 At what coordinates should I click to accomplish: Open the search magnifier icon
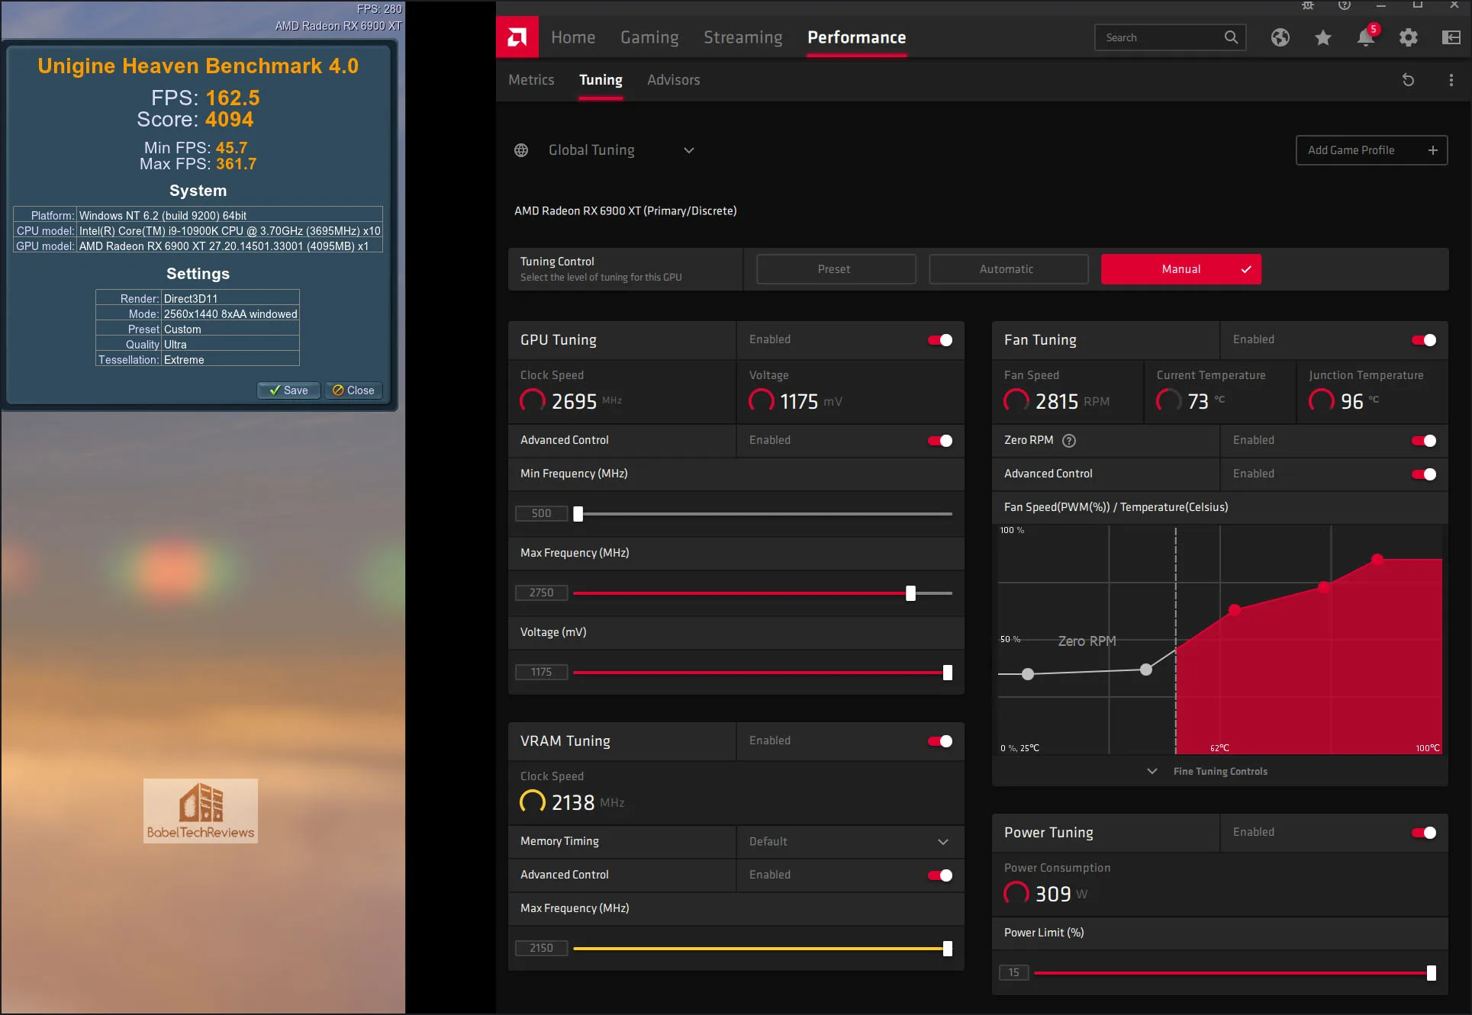pyautogui.click(x=1231, y=37)
